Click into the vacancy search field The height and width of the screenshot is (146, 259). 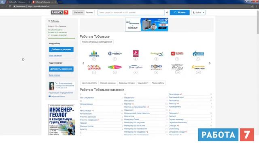[131, 13]
